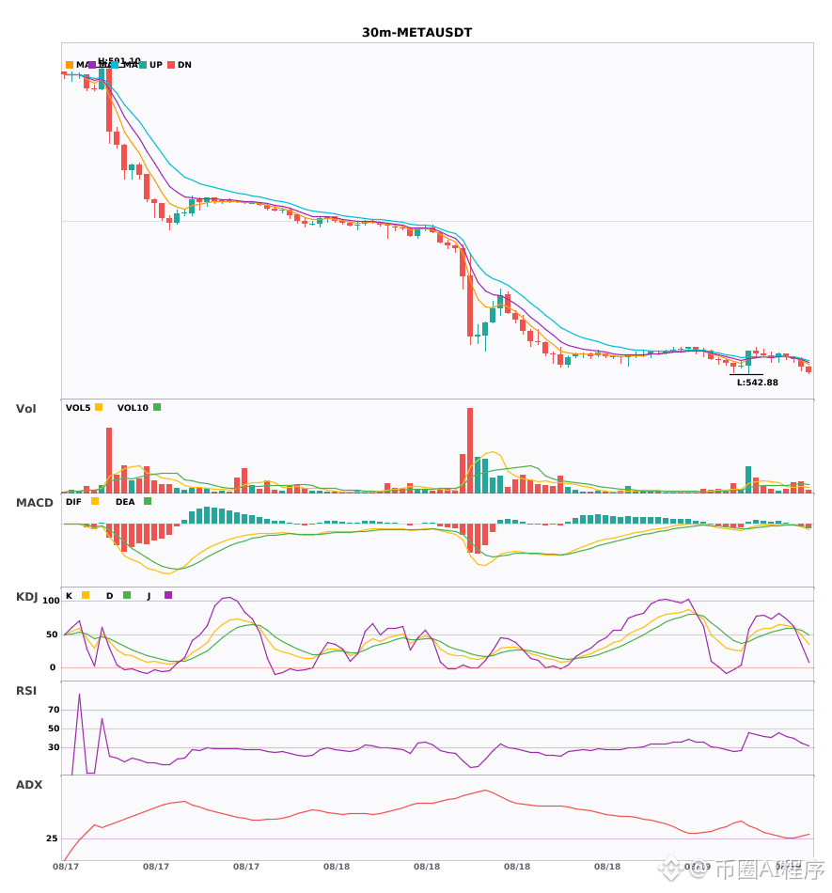The image size is (832, 893).
Task: Click the cyan MA legend swatch
Action: point(115,65)
